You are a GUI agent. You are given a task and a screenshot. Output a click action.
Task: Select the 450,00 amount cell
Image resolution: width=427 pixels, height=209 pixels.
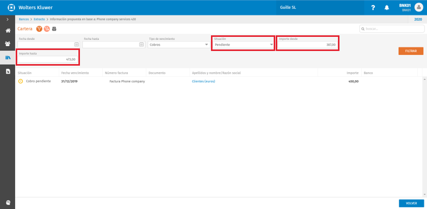pos(354,81)
